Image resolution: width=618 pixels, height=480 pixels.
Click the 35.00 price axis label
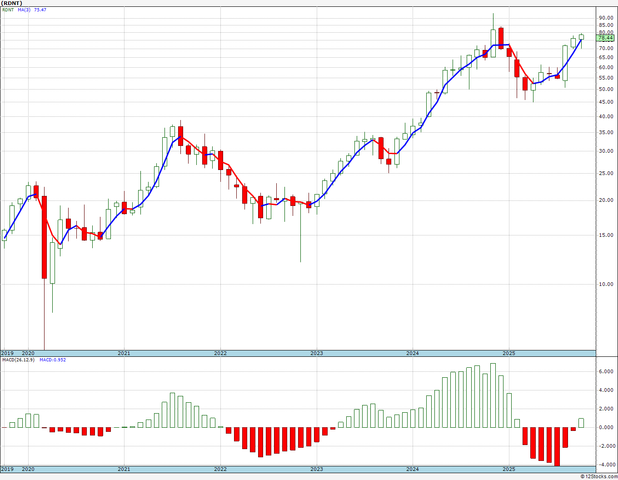coord(606,133)
